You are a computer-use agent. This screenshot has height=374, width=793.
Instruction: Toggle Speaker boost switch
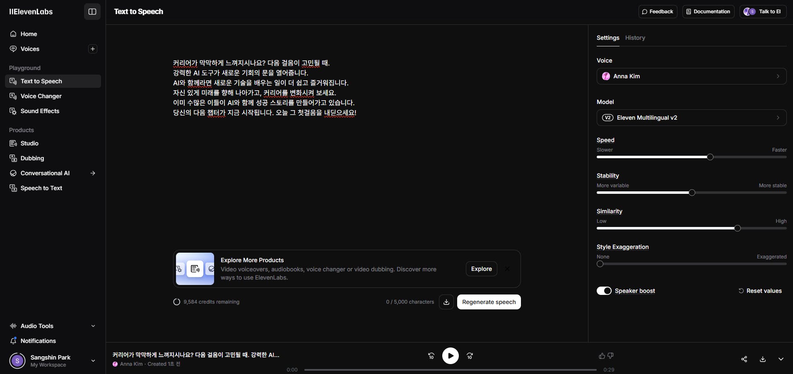(604, 291)
